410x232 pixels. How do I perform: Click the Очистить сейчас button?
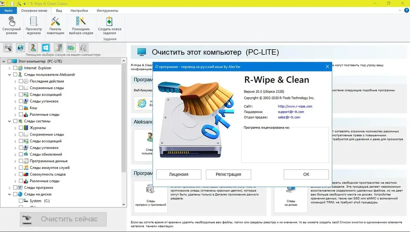[63, 219]
